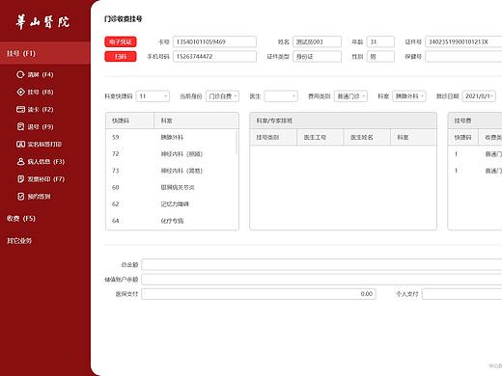Image resolution: width=502 pixels, height=376 pixels.
Task: Click the 手机号码 input field
Action: 214,57
